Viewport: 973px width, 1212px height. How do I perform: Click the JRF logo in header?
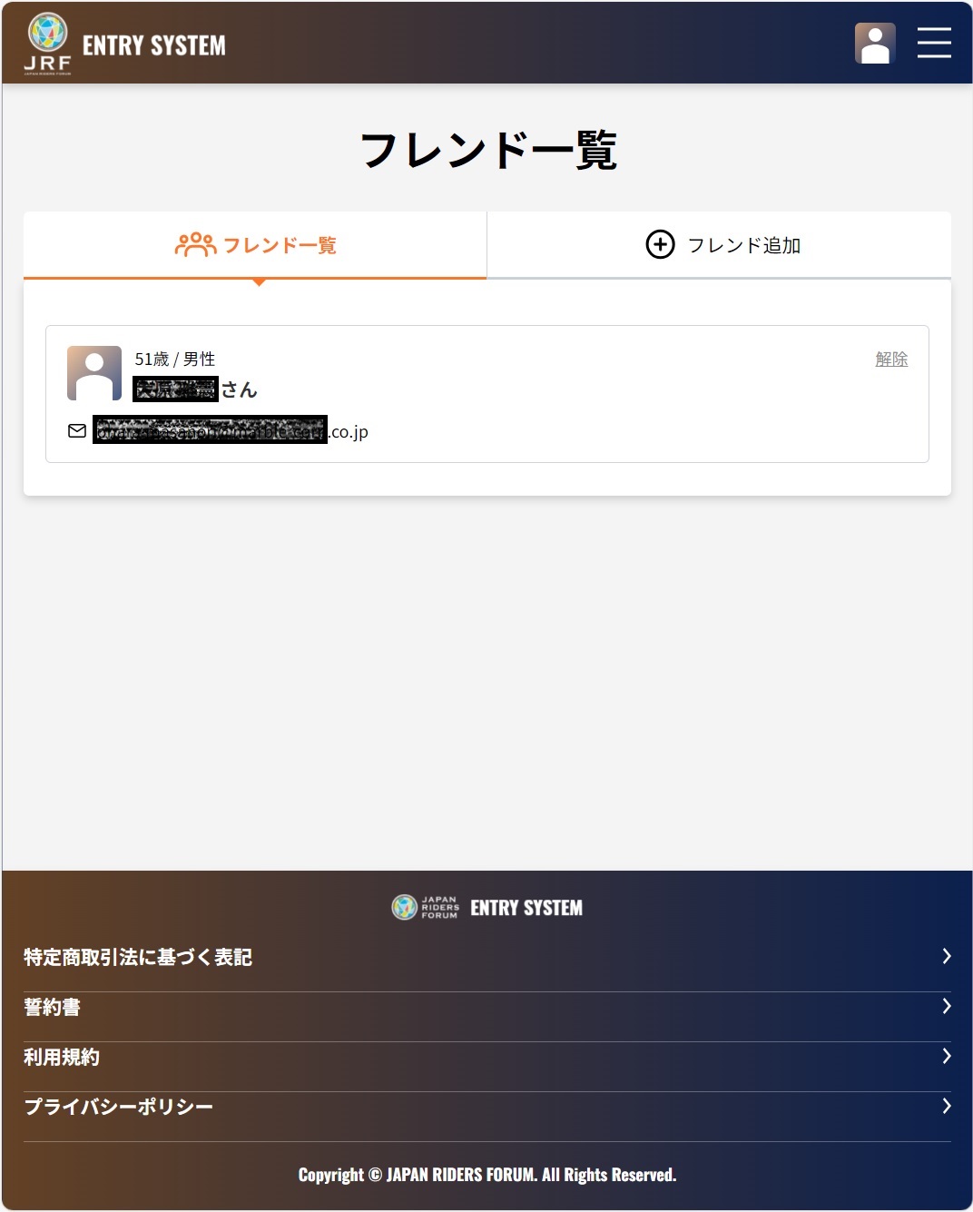pos(48,44)
